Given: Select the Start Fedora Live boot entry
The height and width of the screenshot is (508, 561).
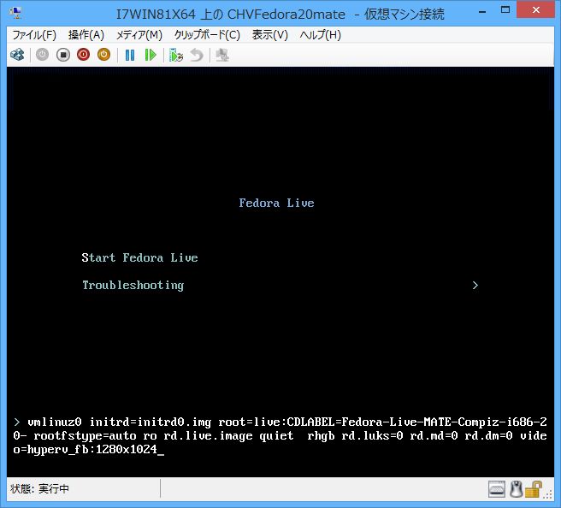Looking at the screenshot, I should pyautogui.click(x=139, y=257).
